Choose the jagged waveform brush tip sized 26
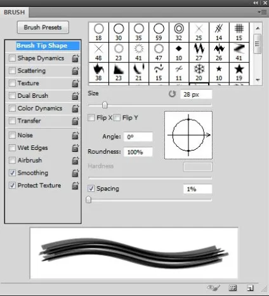 219,52
